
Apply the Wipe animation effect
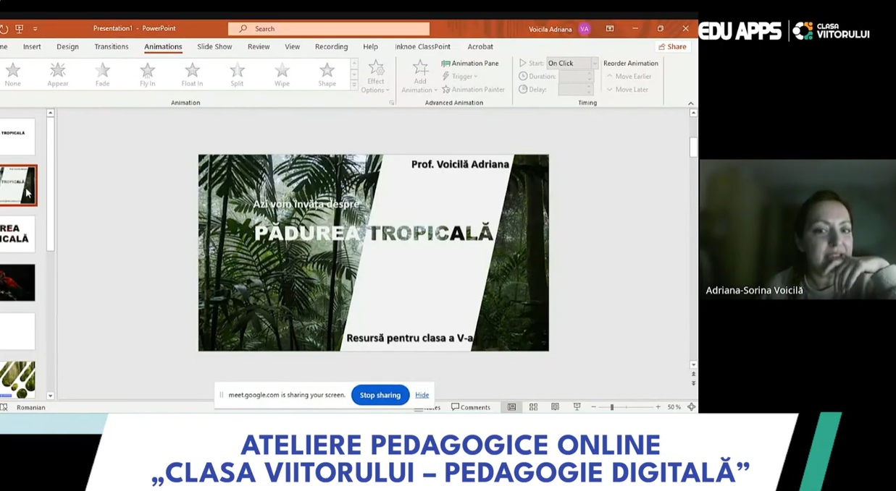tap(282, 74)
